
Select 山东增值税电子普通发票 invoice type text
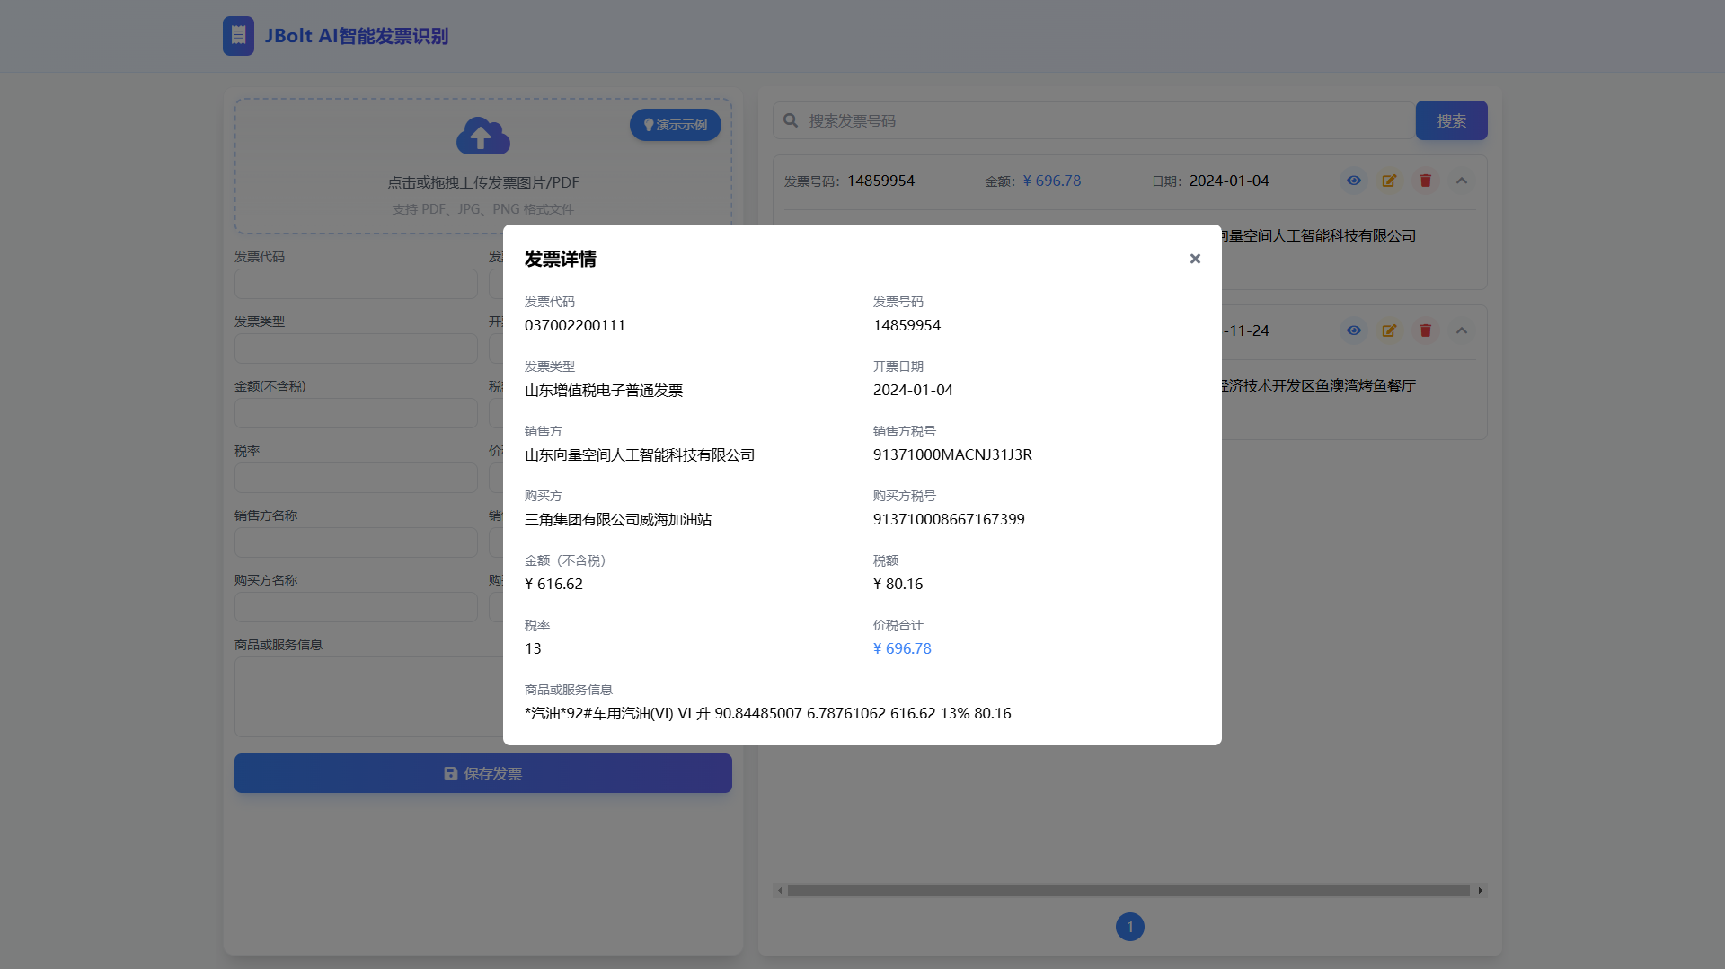coord(604,390)
